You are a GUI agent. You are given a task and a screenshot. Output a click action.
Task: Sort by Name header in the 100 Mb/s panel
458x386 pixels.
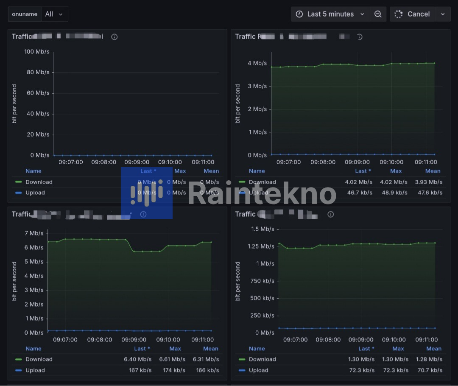(x=34, y=171)
